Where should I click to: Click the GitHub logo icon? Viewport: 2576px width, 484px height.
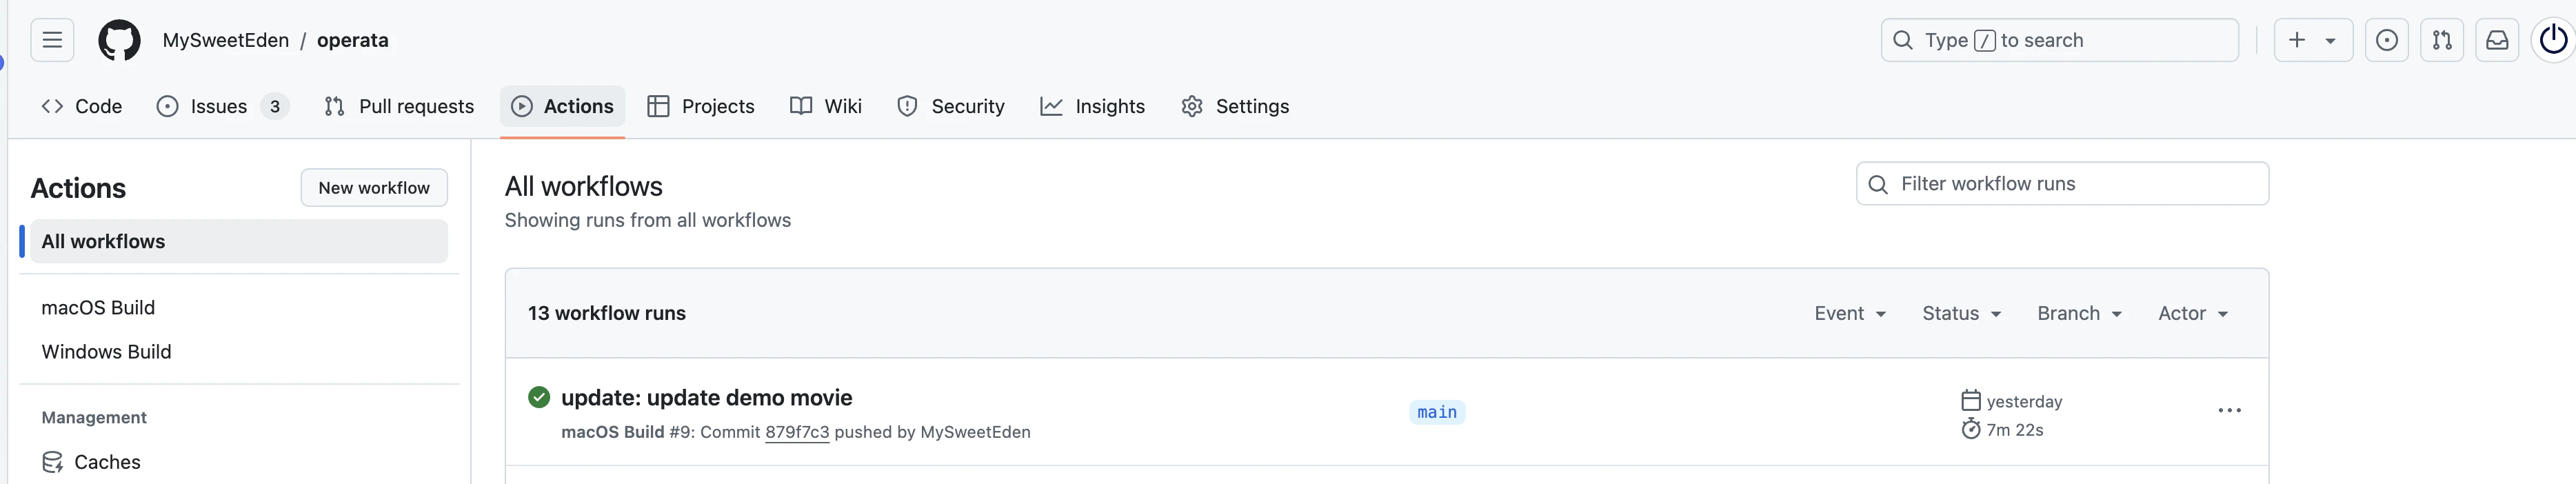119,40
